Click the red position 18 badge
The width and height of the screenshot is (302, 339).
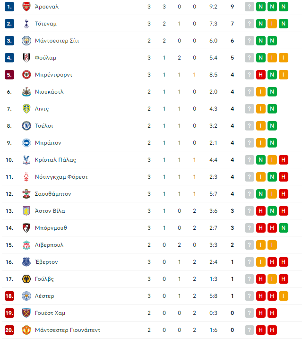(x=9, y=296)
